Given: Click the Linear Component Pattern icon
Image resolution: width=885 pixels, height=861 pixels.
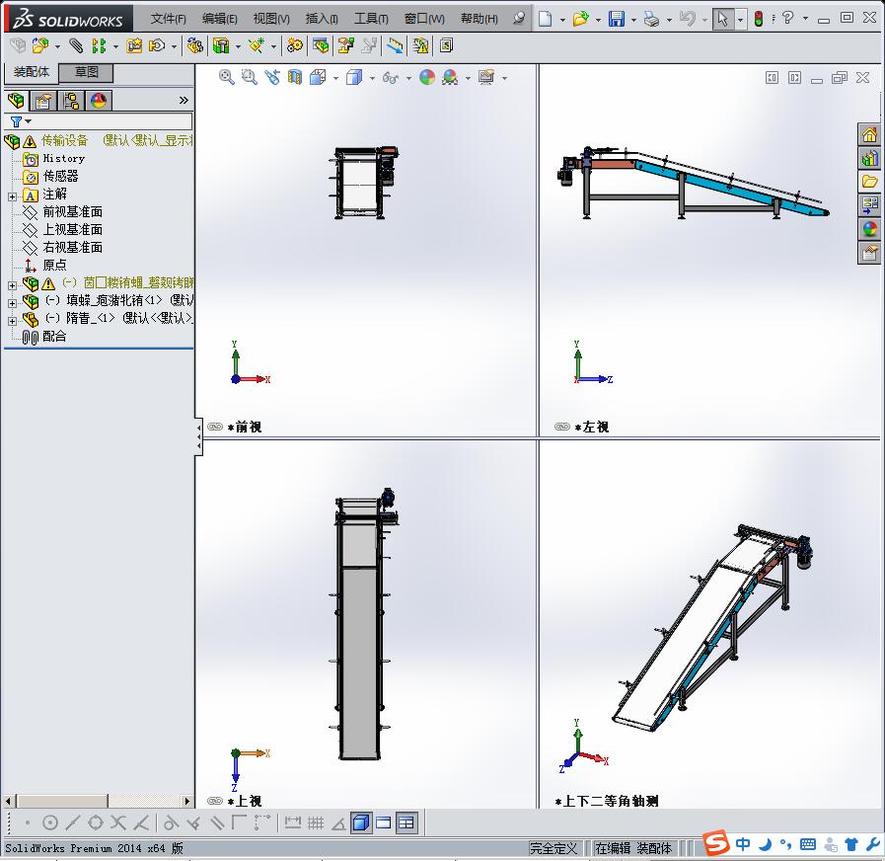Looking at the screenshot, I should (x=100, y=45).
